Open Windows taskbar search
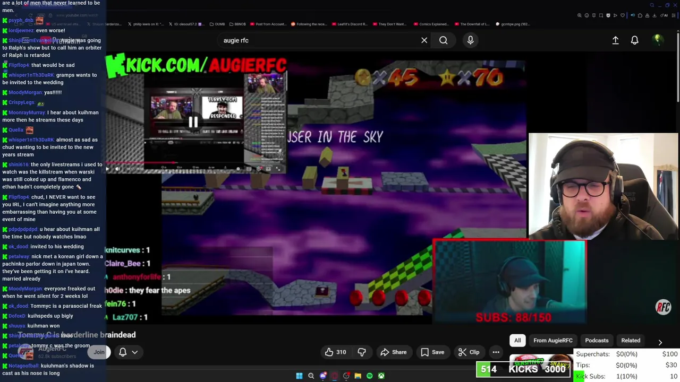The width and height of the screenshot is (680, 382). pos(311,376)
